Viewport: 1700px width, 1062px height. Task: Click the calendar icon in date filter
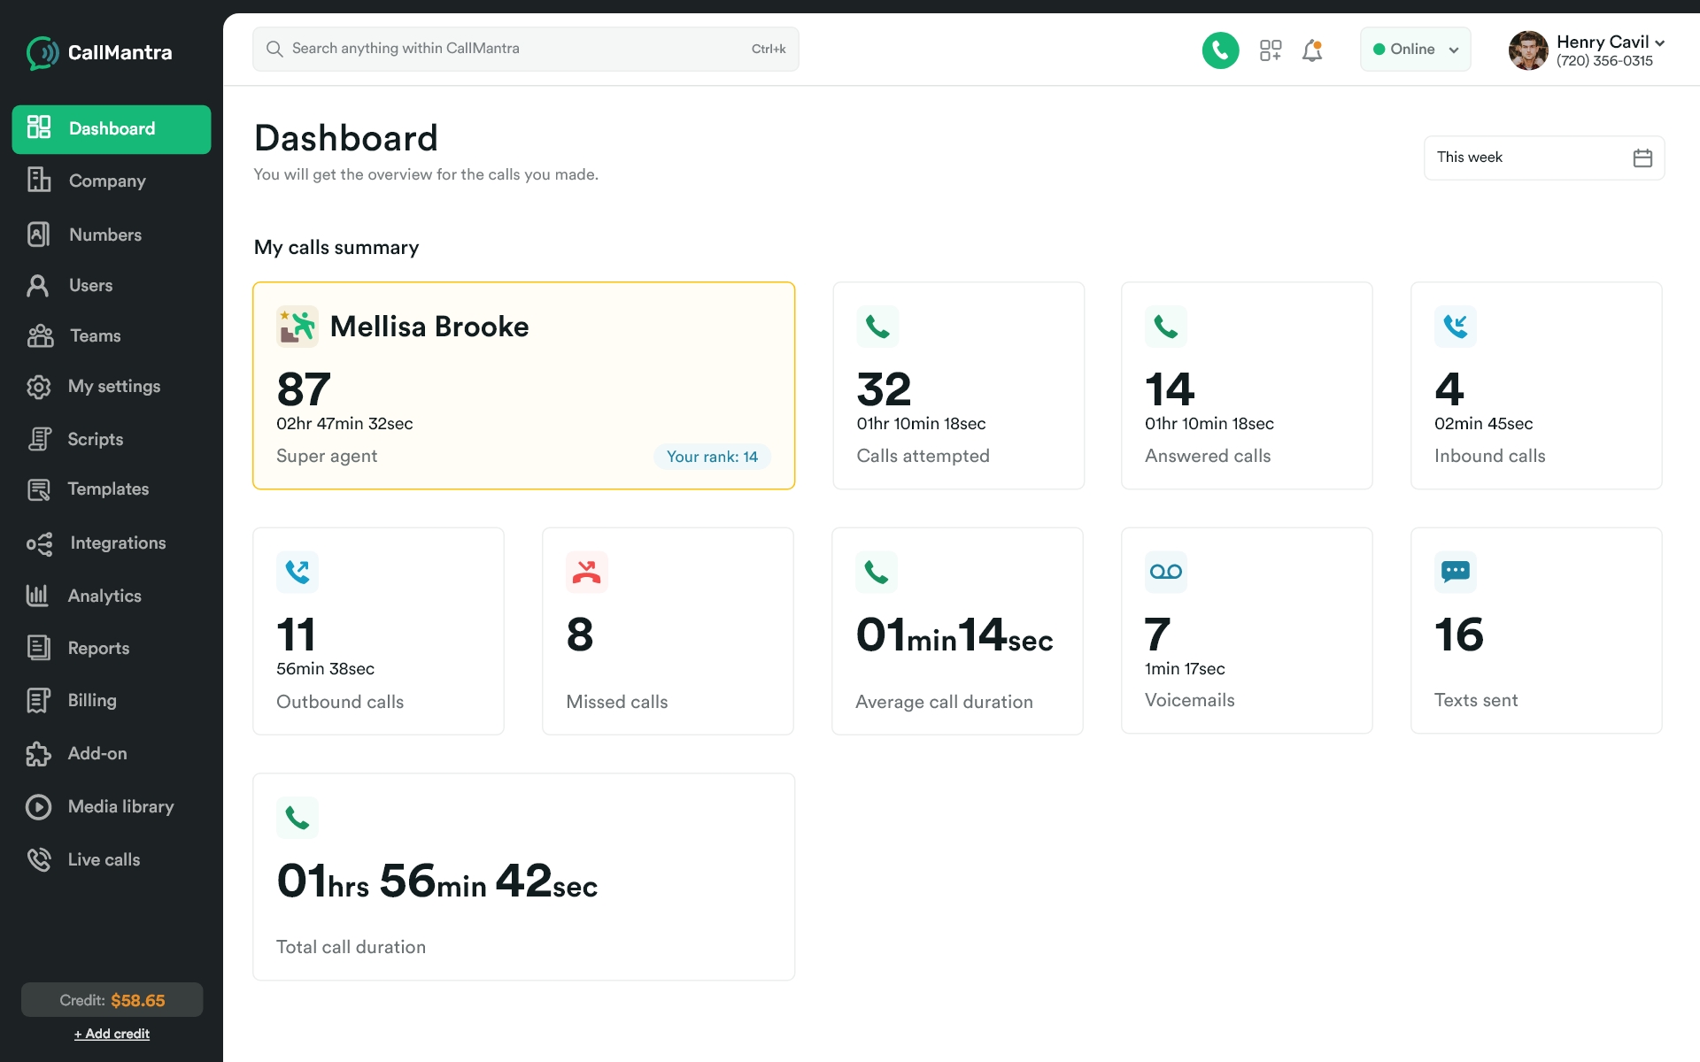click(x=1642, y=158)
